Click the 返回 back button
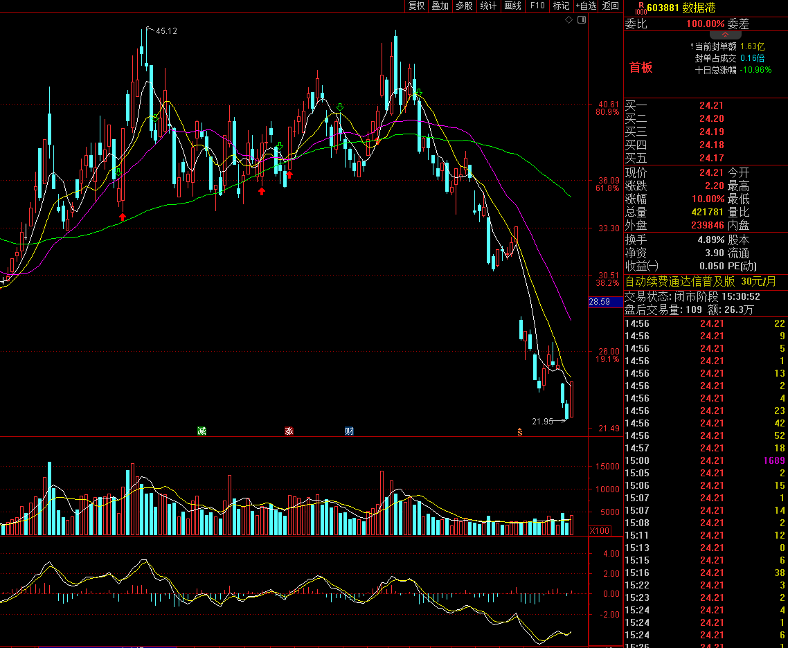 pyautogui.click(x=610, y=6)
